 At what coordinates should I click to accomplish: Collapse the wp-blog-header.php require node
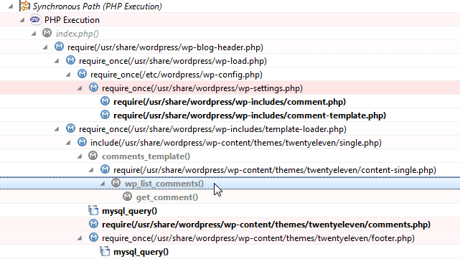45,47
